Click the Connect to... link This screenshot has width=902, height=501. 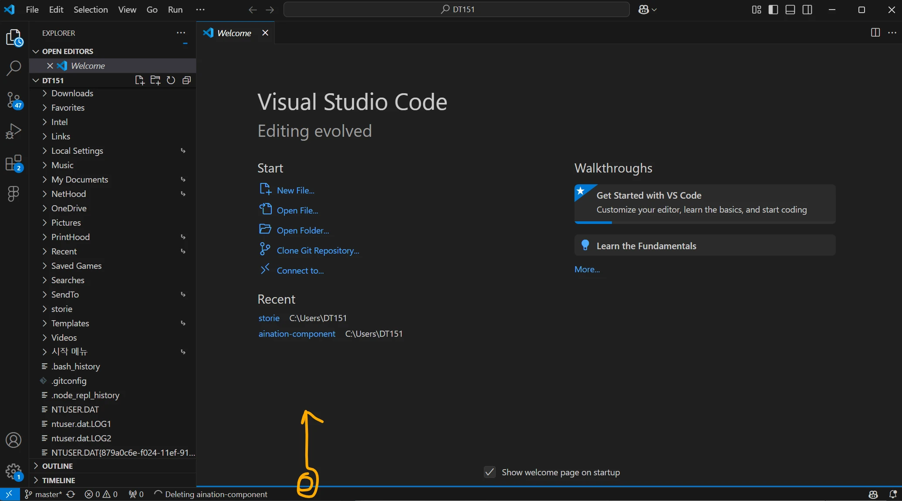[301, 271]
